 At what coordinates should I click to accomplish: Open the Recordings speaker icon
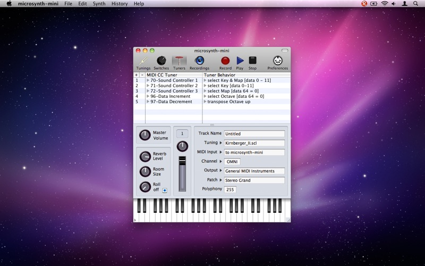point(200,63)
